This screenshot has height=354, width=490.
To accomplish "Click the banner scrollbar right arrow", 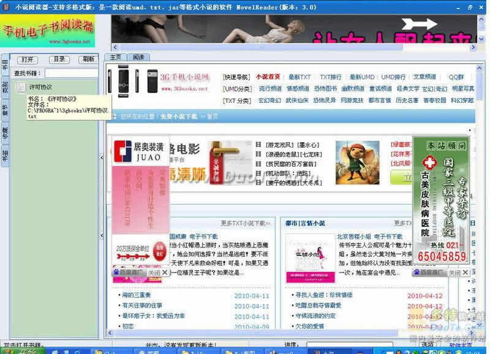I will click(x=473, y=47).
